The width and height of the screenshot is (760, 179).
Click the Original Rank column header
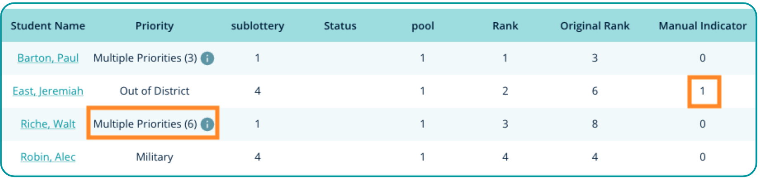pyautogui.click(x=594, y=26)
